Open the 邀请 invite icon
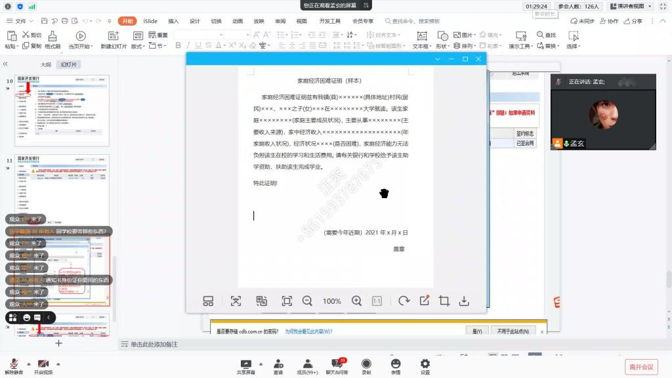The height and width of the screenshot is (378, 672). [x=278, y=366]
